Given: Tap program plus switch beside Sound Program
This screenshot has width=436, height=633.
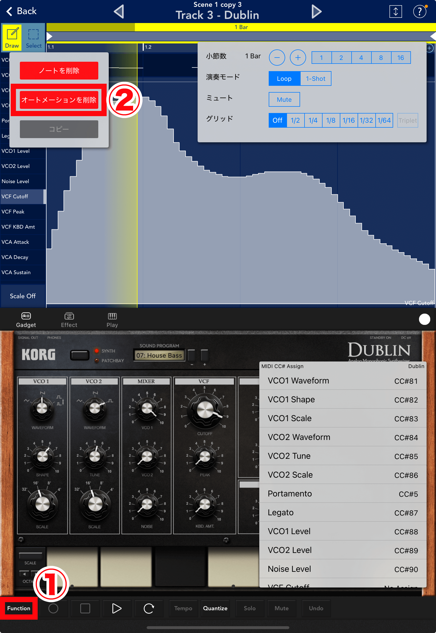Looking at the screenshot, I should [x=205, y=355].
